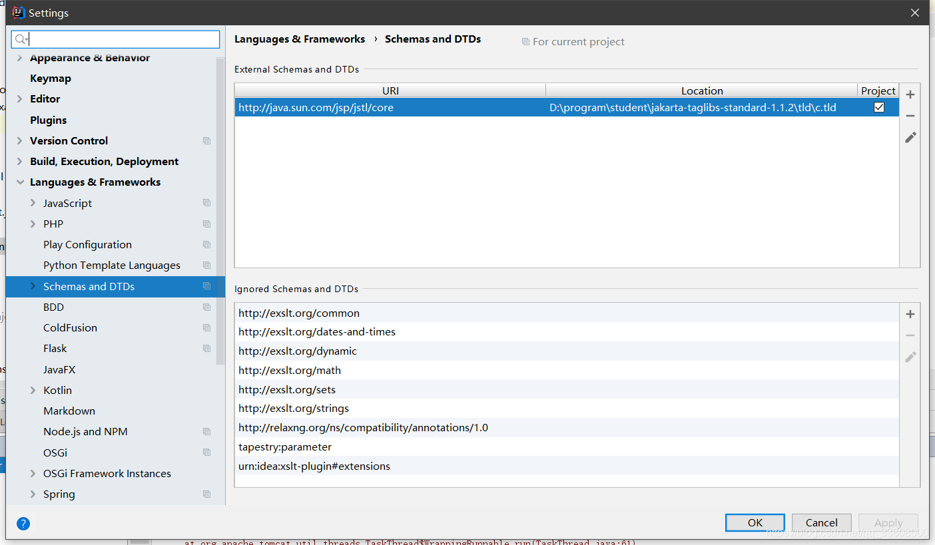This screenshot has height=545, width=935.
Task: Click project-level icon beside OSGi
Action: pyautogui.click(x=207, y=453)
